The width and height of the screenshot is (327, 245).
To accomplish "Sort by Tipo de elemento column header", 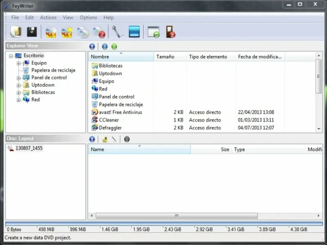I will [211, 57].
